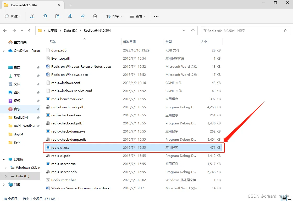This screenshot has height=201, width=293.
Task: Expand the 网络 network node
Action: coord(4,185)
